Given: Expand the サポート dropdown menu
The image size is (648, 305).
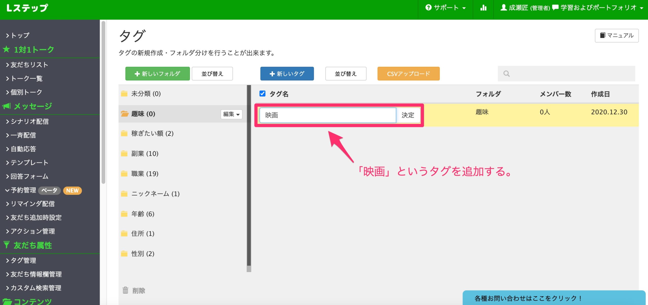Looking at the screenshot, I should 445,8.
